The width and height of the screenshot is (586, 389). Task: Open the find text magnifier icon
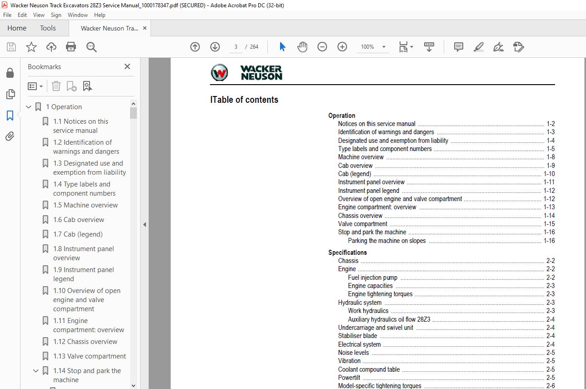tap(91, 47)
